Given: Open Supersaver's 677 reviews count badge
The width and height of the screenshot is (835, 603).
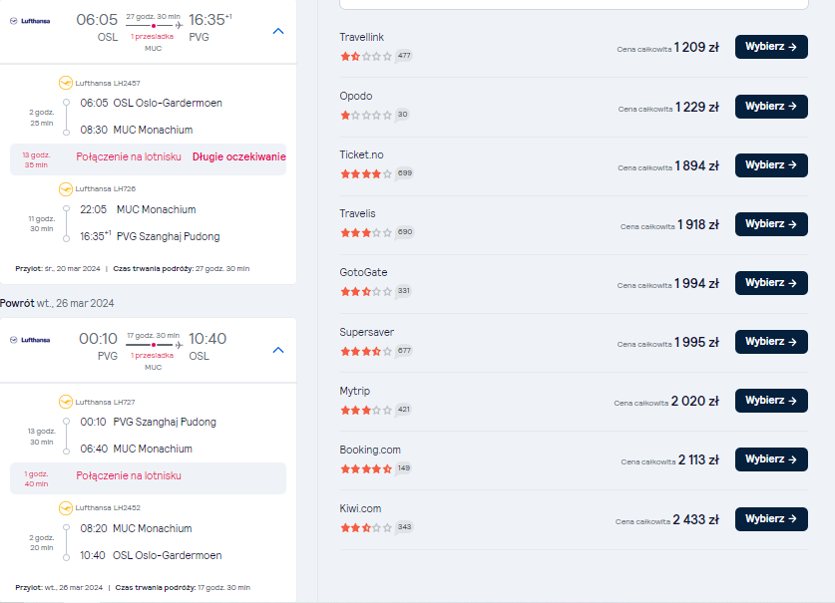Looking at the screenshot, I should (404, 351).
